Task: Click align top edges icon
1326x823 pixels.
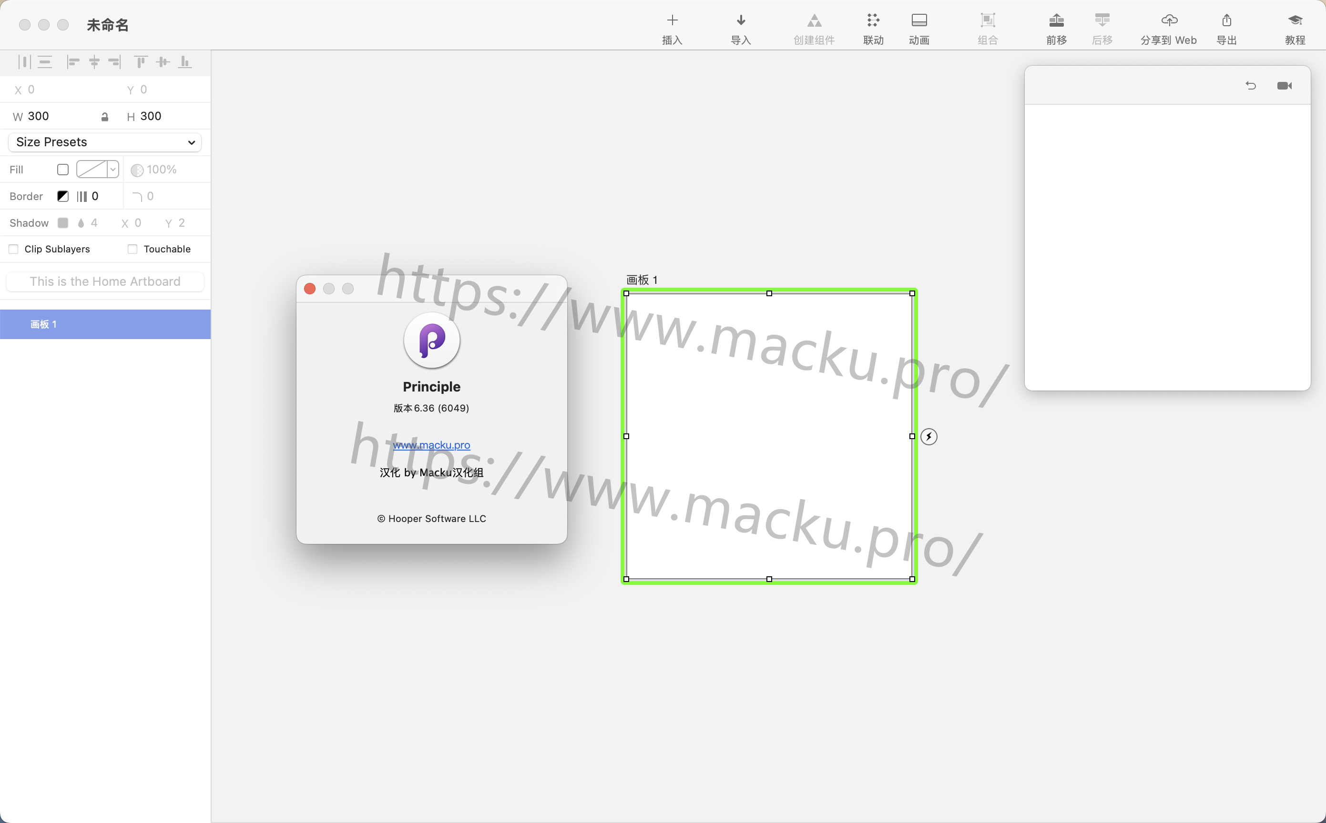Action: pyautogui.click(x=141, y=62)
